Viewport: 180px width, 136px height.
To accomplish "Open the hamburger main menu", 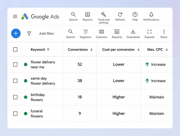I will tap(15, 17).
